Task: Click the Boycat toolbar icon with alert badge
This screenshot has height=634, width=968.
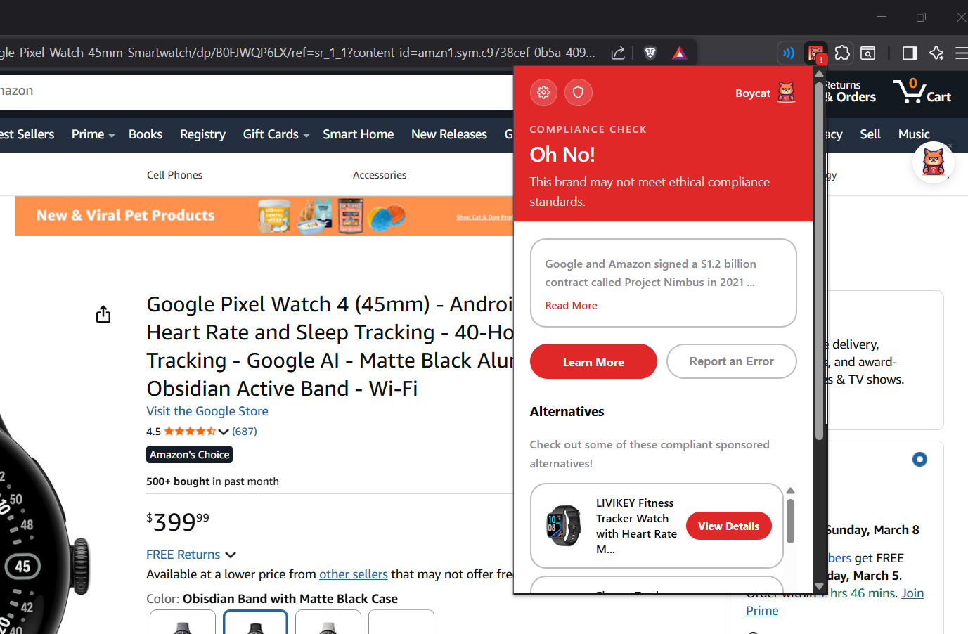Action: [815, 53]
